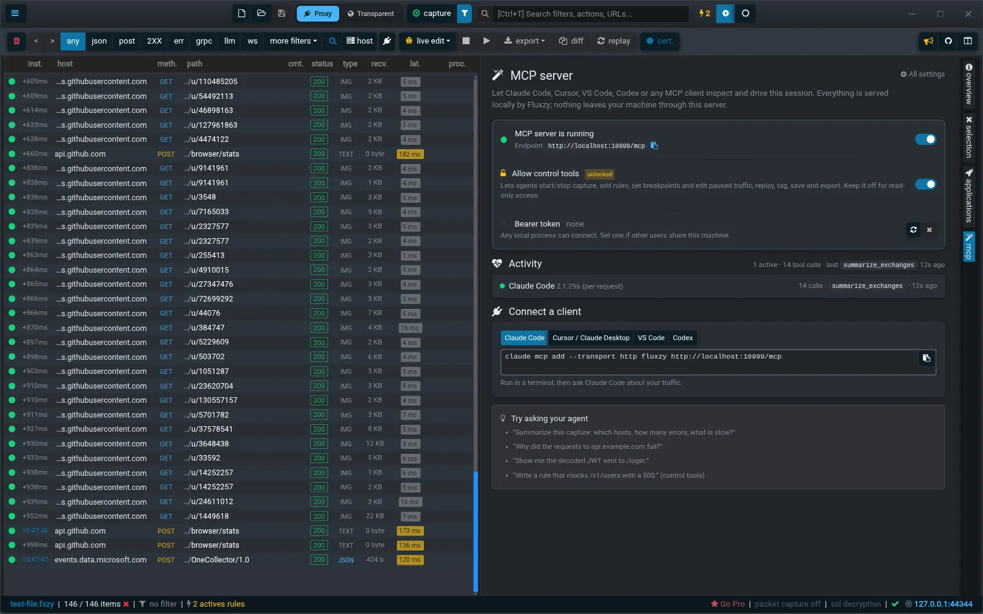The height and width of the screenshot is (614, 983).
Task: Toggle Transparent mode button
Action: pos(371,14)
